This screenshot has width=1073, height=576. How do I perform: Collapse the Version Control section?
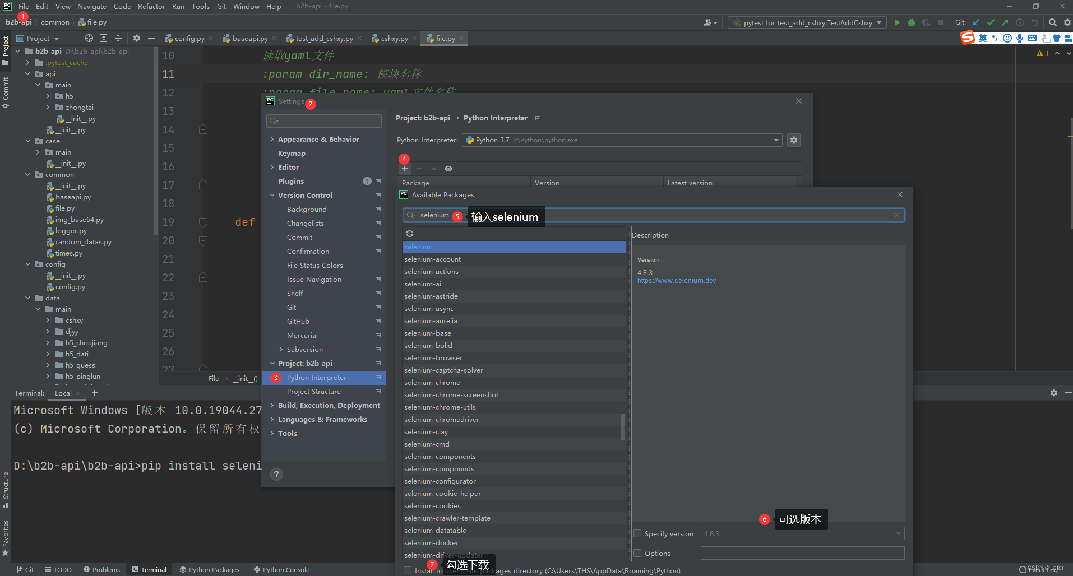[x=272, y=195]
